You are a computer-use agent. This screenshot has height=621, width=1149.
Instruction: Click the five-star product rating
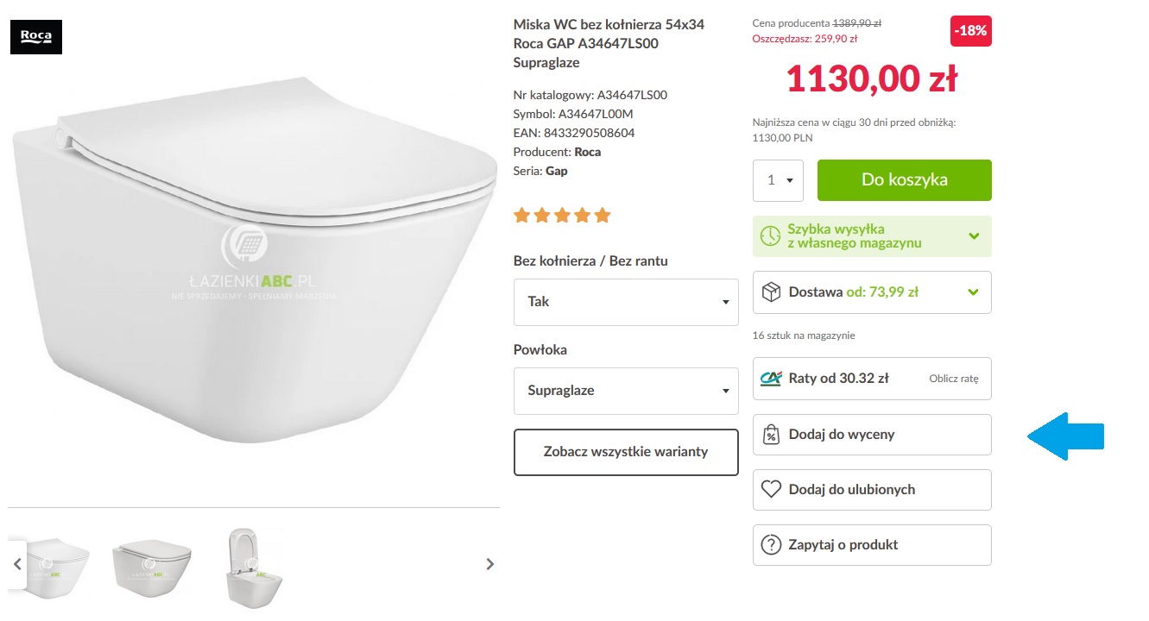tap(562, 215)
